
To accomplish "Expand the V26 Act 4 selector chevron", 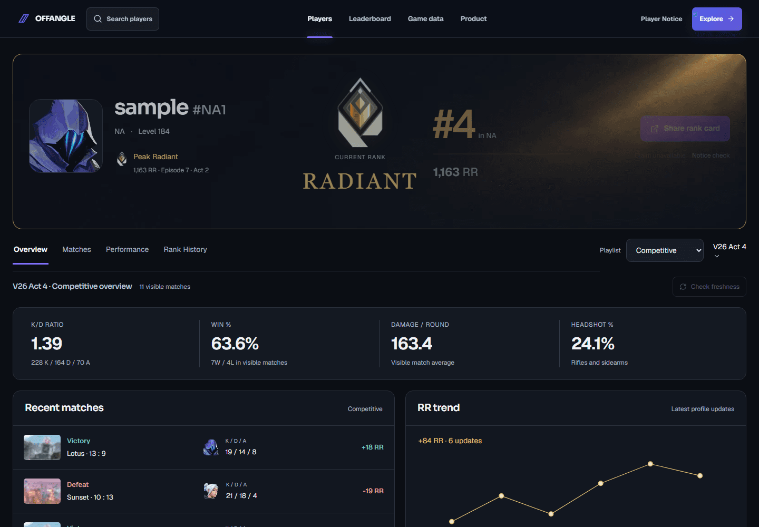I will pyautogui.click(x=717, y=256).
